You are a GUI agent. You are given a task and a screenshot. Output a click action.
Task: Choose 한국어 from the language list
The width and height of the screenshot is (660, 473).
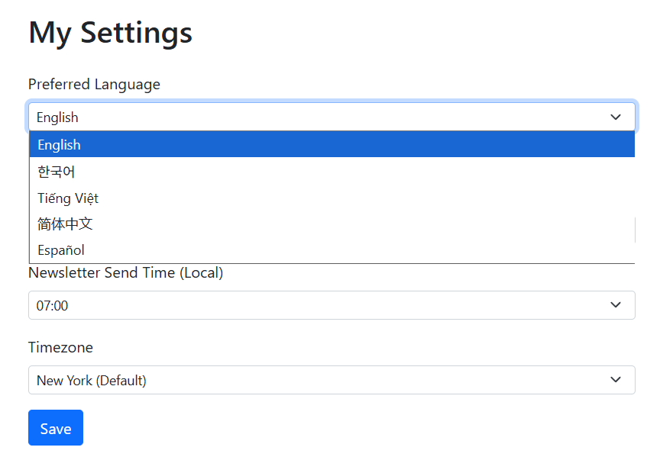pos(57,172)
